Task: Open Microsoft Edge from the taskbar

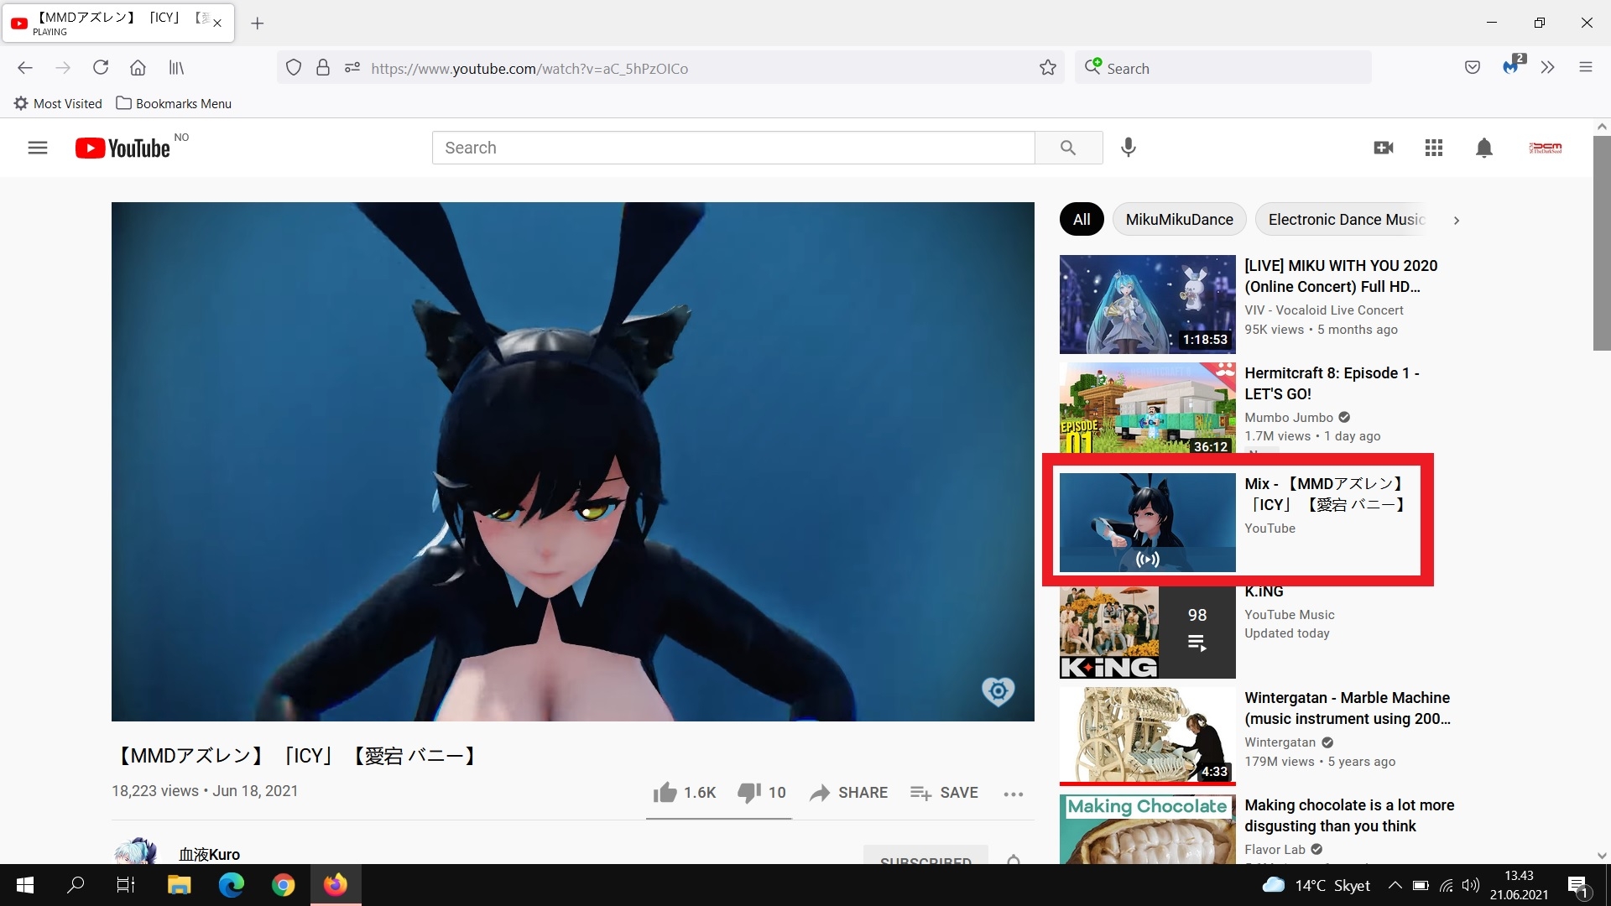Action: 232,885
